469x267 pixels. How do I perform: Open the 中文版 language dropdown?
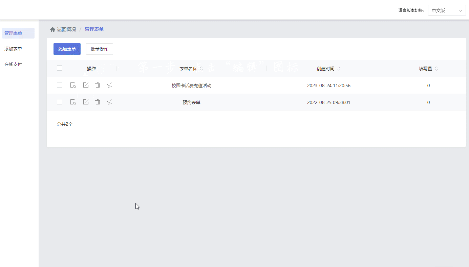(x=447, y=10)
